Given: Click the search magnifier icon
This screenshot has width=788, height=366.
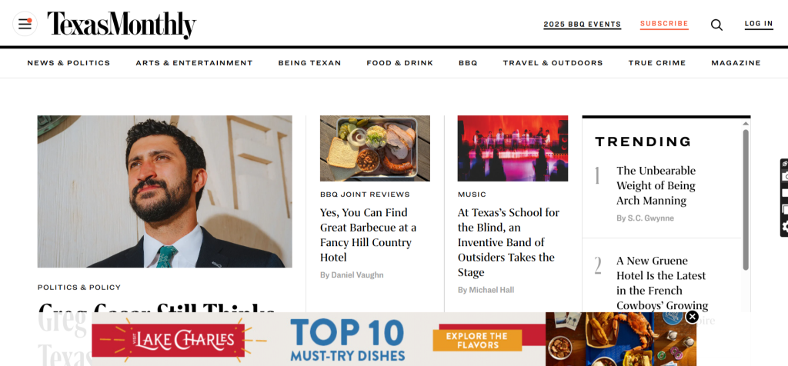Looking at the screenshot, I should tap(716, 25).
